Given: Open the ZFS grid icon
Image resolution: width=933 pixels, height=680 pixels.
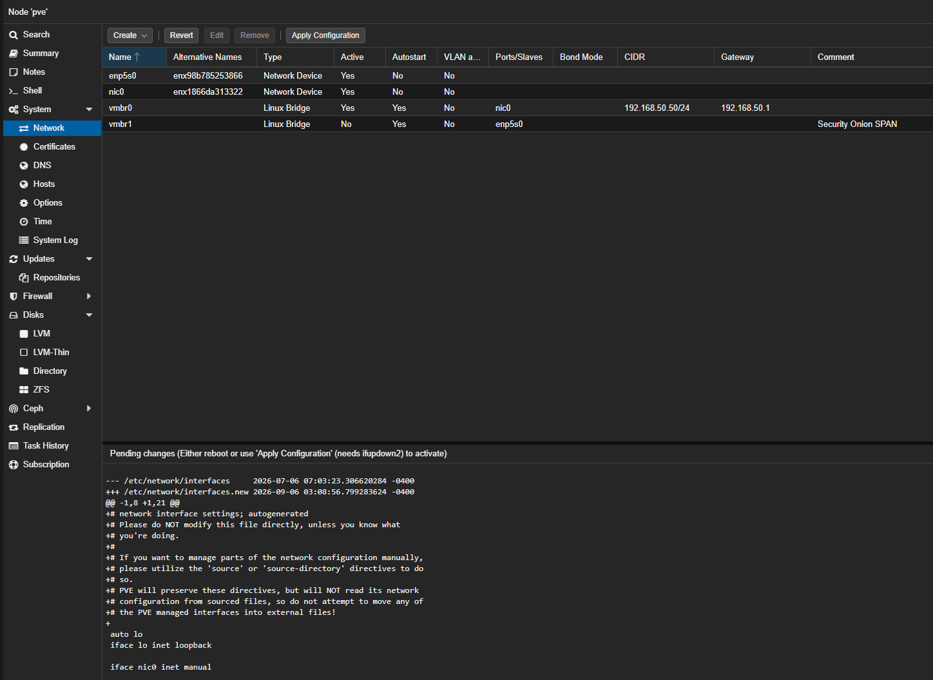Looking at the screenshot, I should pos(24,390).
